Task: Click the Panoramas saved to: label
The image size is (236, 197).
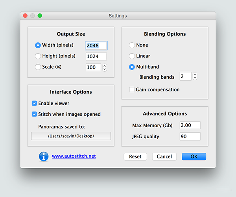Action: click(x=62, y=127)
